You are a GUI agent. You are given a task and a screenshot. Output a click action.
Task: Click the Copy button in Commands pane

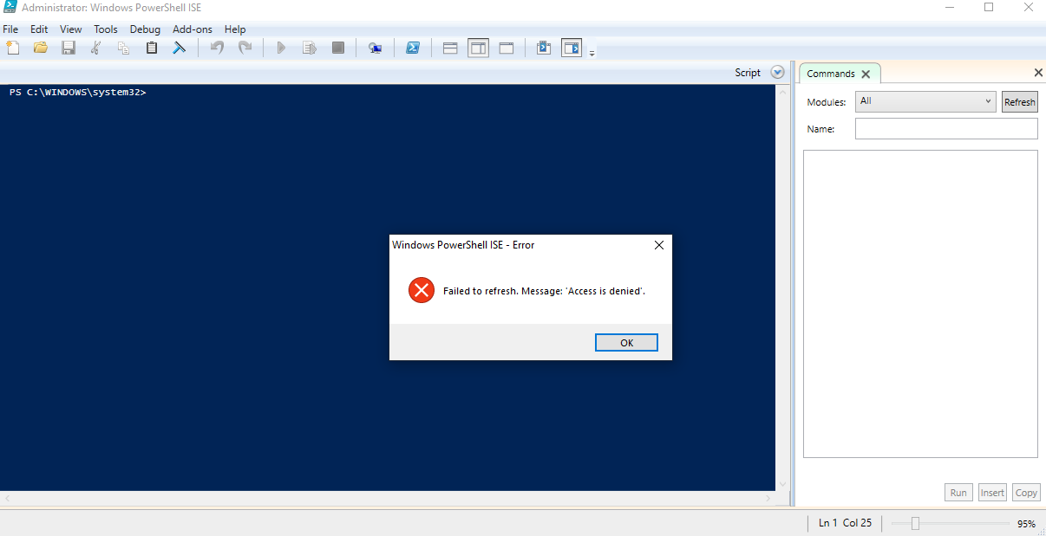(1026, 493)
